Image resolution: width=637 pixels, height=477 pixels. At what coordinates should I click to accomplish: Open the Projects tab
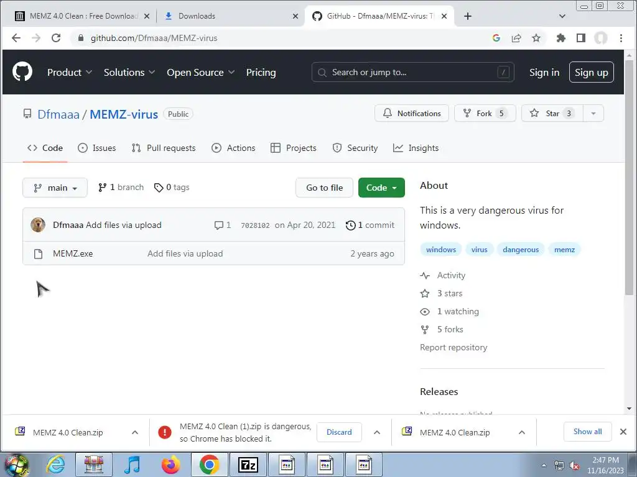294,148
